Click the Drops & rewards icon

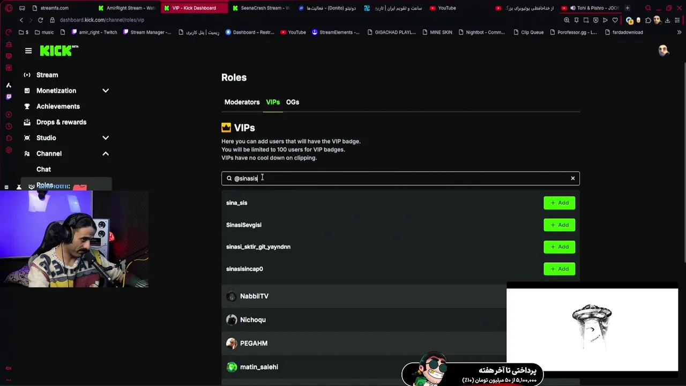(27, 122)
